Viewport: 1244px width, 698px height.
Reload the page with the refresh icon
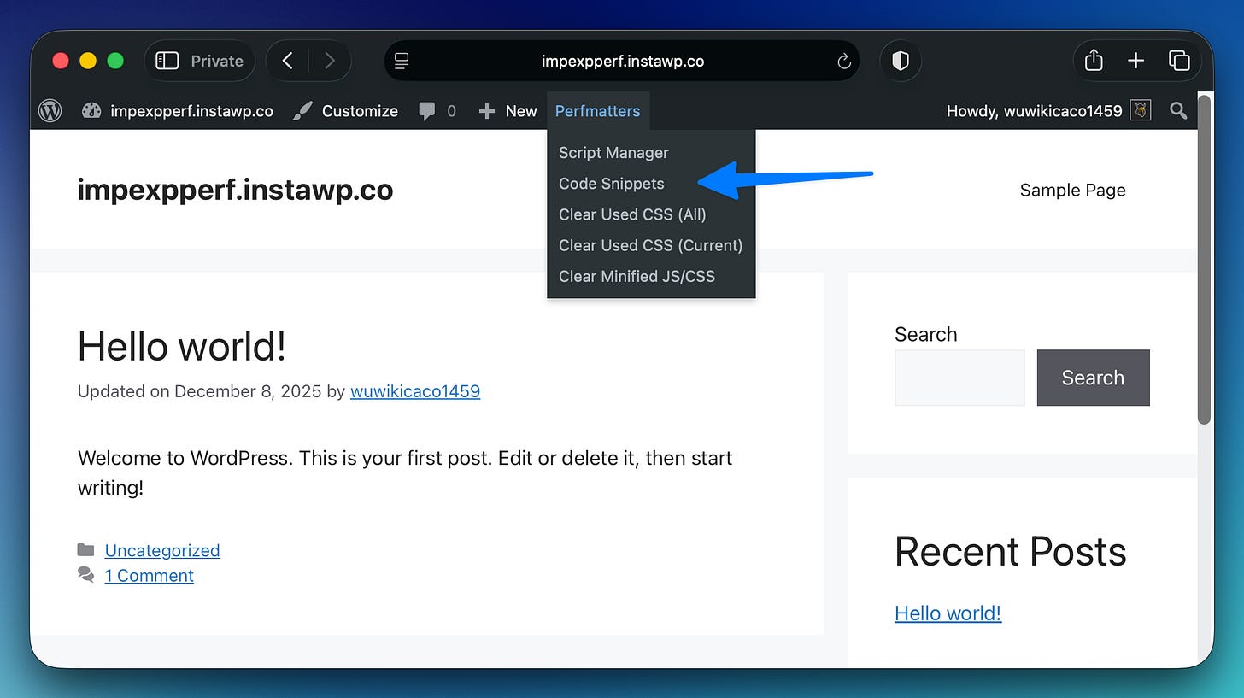[x=843, y=61]
